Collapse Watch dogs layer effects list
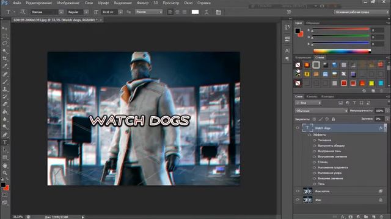The height and width of the screenshot is (219, 391). pyautogui.click(x=386, y=128)
